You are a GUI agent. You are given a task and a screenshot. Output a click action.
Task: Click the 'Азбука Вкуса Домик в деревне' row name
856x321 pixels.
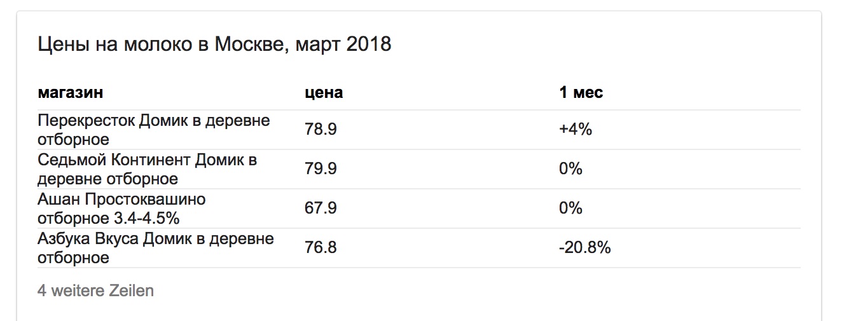click(x=156, y=248)
